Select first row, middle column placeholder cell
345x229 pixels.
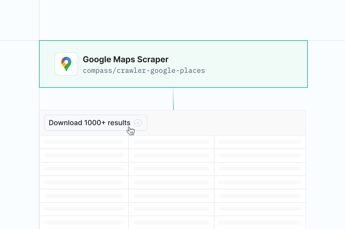[171, 142]
